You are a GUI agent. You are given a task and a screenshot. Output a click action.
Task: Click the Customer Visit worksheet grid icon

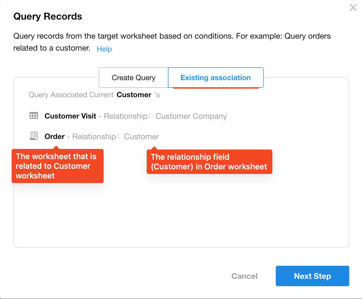pos(34,116)
